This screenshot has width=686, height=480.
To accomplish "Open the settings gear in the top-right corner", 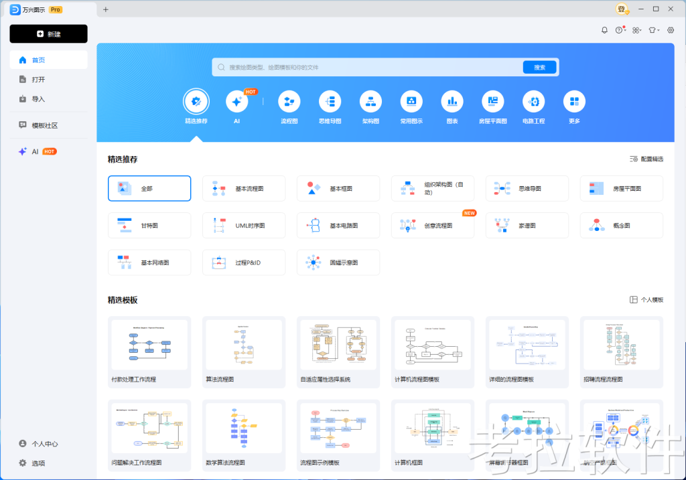I will coord(671,30).
